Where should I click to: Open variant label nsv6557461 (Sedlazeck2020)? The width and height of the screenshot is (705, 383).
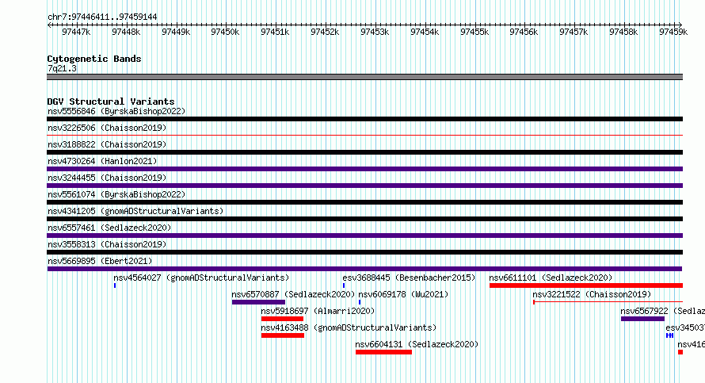tap(109, 228)
